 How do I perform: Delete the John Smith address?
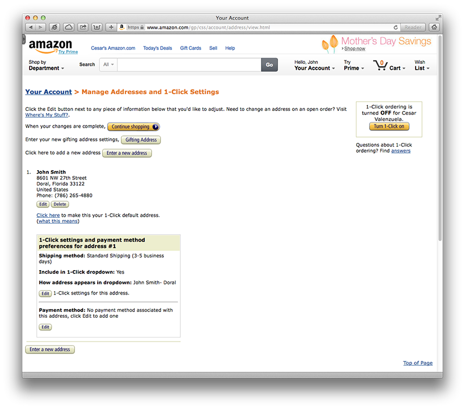click(60, 204)
